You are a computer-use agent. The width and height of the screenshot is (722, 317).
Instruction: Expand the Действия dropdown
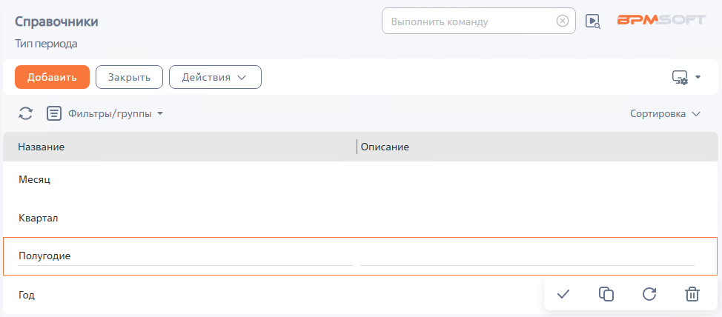click(215, 77)
